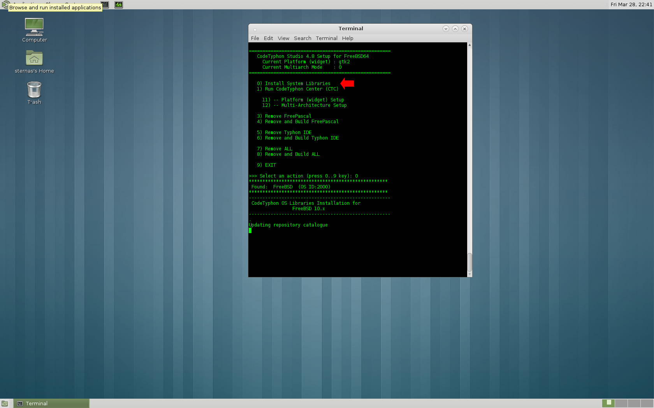Image resolution: width=654 pixels, height=408 pixels.
Task: Click the clock showing Fri Mar 28, 22:41
Action: click(631, 5)
